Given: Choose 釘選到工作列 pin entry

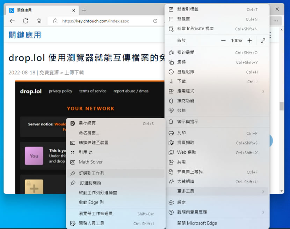Looking at the screenshot, I should 116,173.
